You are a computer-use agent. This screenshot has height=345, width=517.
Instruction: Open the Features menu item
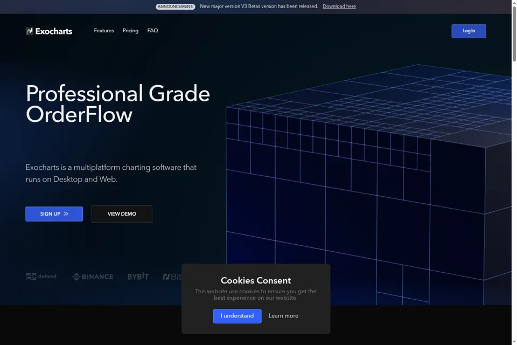pyautogui.click(x=104, y=31)
